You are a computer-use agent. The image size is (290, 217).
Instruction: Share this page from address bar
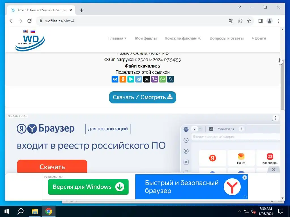[240, 21]
